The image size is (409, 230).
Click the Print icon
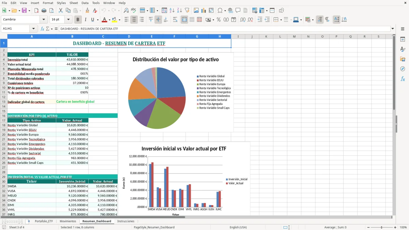[44, 11]
